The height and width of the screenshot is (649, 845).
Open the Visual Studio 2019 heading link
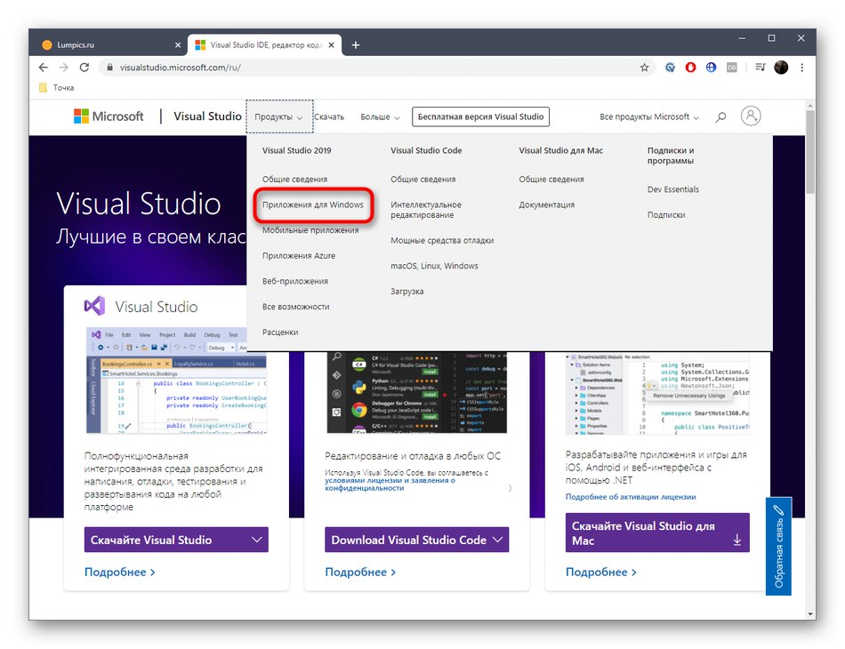click(297, 151)
